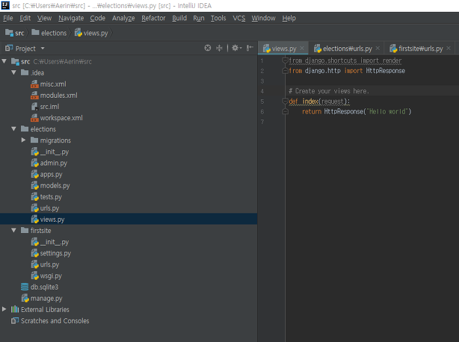Viewport: 459px width, 342px height.
Task: Open the Project panel settings gear
Action: click(237, 48)
